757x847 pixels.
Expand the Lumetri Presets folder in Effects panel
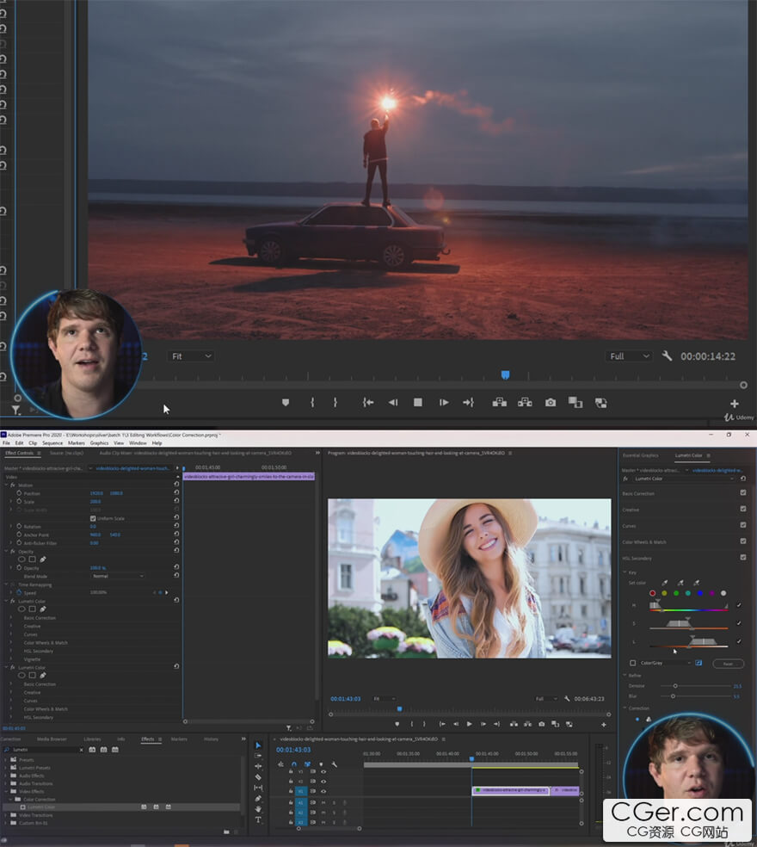[6, 768]
